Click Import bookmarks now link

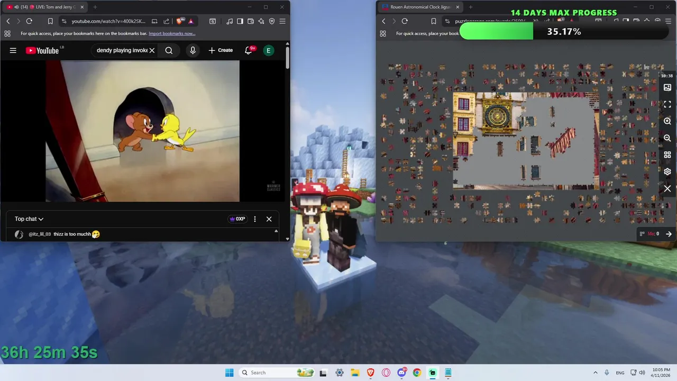[172, 33]
